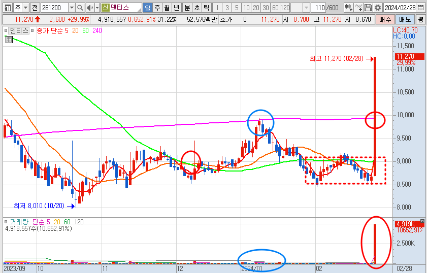Choose interval 30 button
Screen dimensions: 427x273
[x=266, y=8]
